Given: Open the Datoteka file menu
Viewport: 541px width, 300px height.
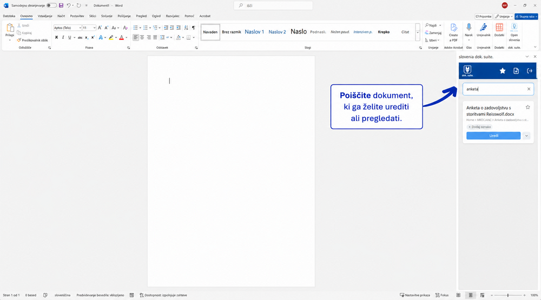Looking at the screenshot, I should (x=9, y=16).
